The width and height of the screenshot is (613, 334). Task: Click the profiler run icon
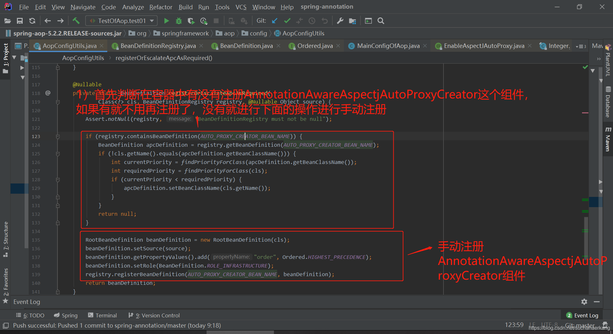(204, 21)
